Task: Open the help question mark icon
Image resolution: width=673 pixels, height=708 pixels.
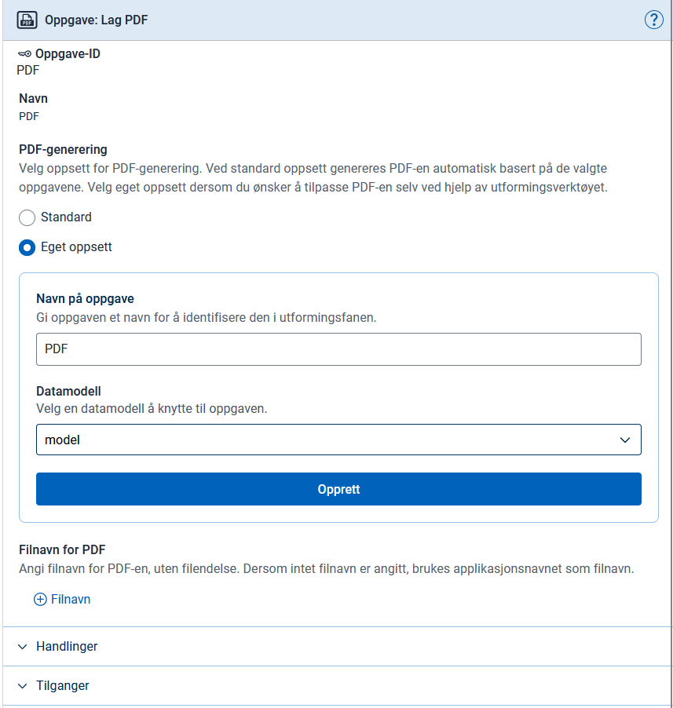Action: pos(653,20)
